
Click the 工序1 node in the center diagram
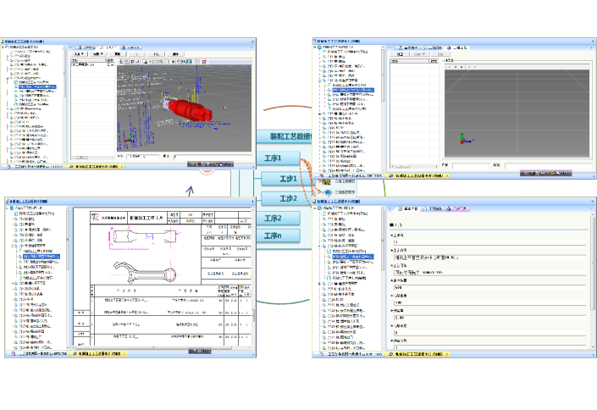tap(278, 158)
